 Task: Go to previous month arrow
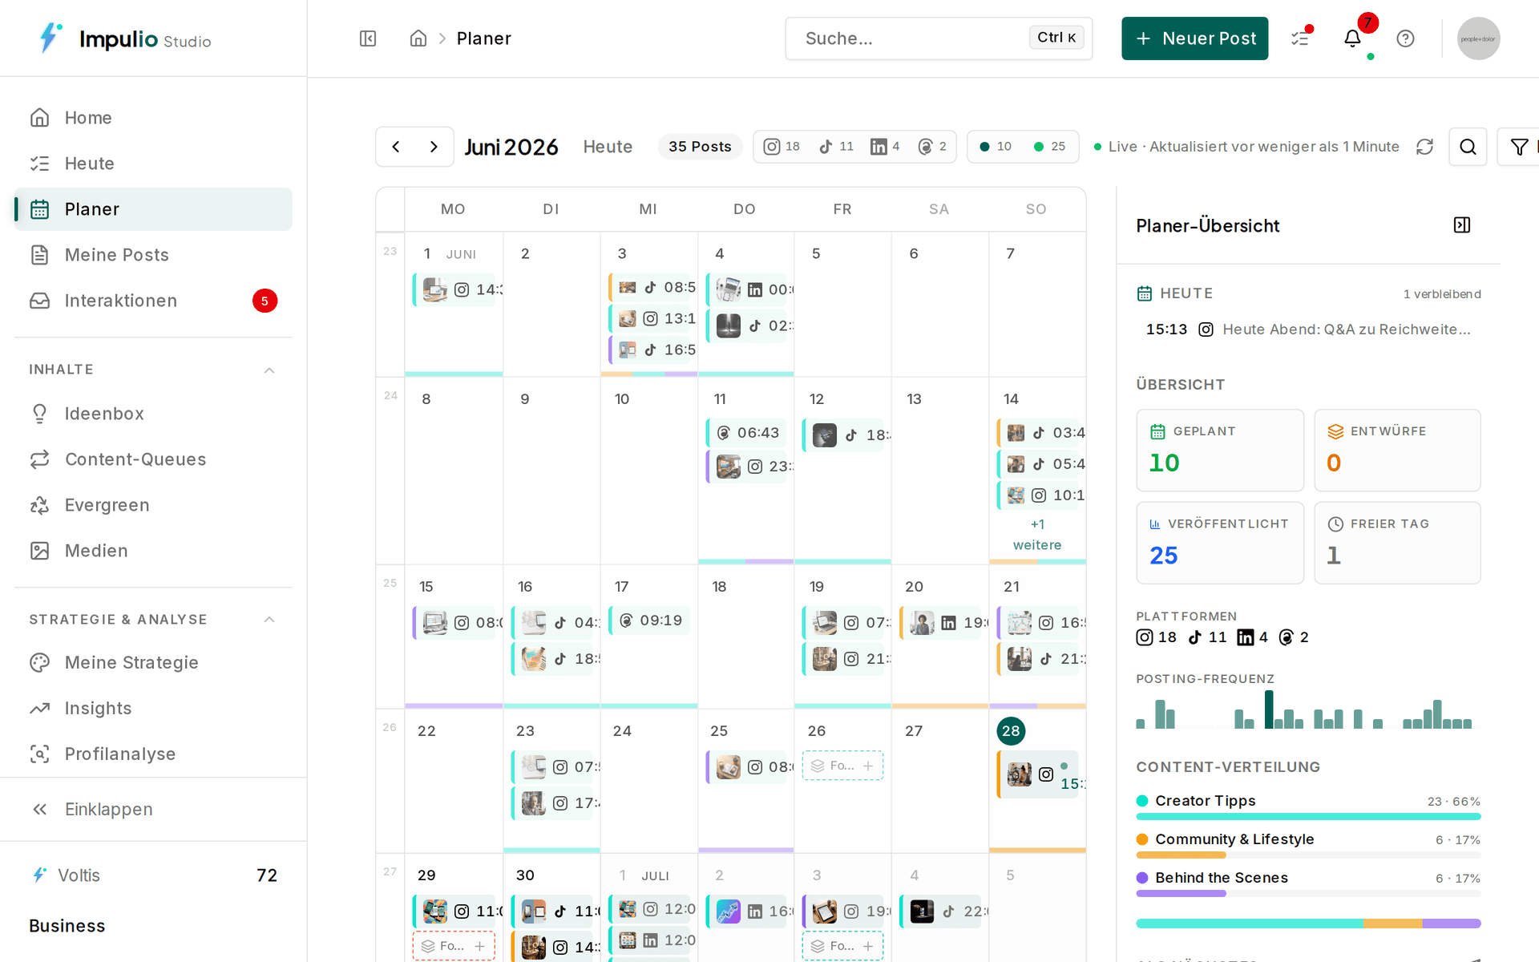396,147
